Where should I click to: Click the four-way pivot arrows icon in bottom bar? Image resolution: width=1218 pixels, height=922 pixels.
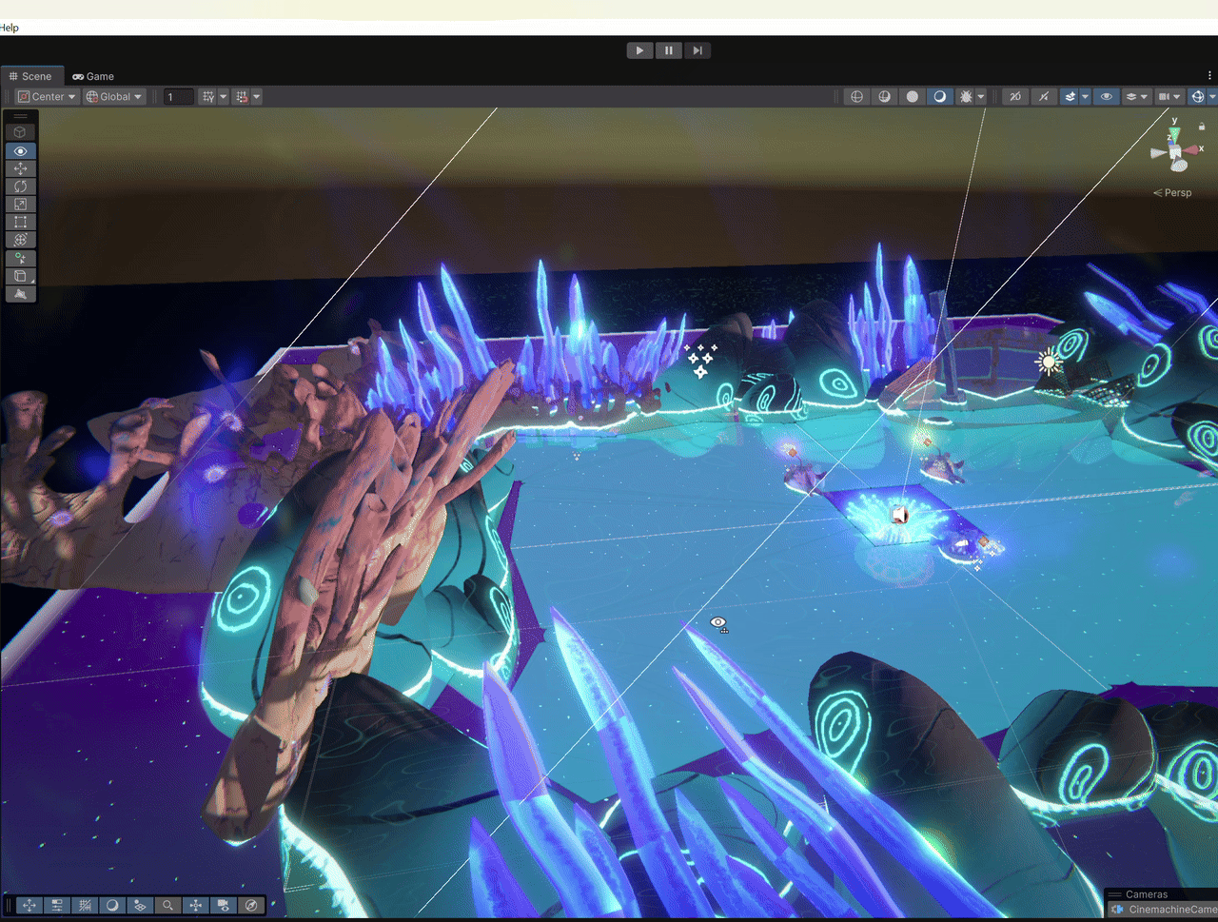(x=195, y=906)
